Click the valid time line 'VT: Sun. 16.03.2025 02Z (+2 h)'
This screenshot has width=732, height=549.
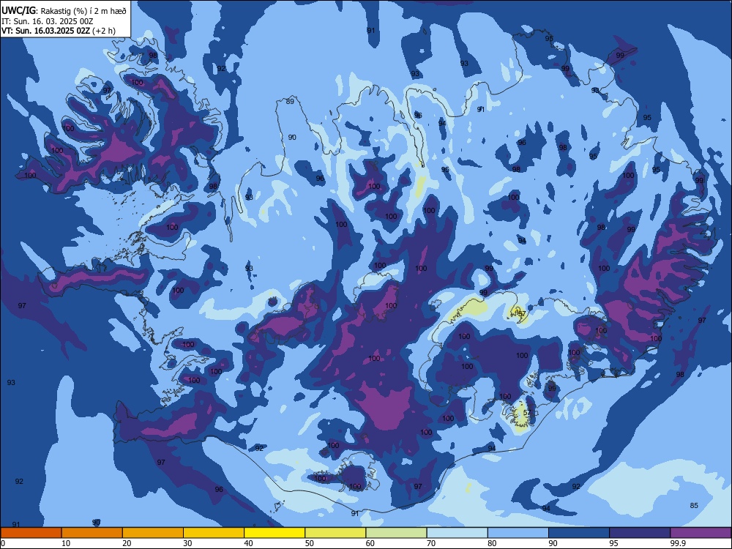pos(59,31)
